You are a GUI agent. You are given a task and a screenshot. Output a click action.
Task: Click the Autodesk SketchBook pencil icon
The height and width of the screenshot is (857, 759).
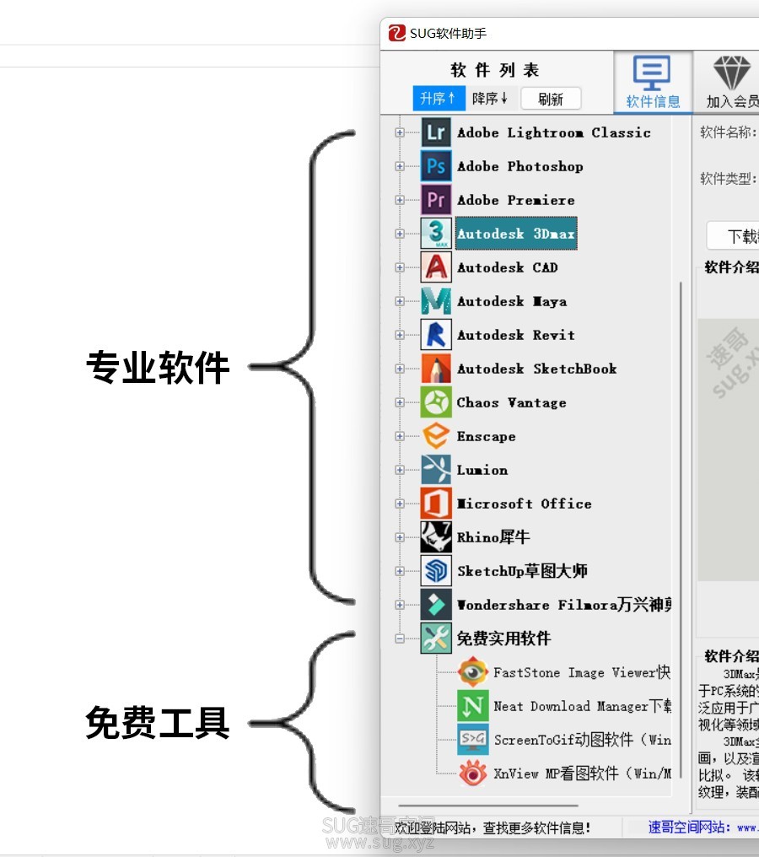pos(436,369)
